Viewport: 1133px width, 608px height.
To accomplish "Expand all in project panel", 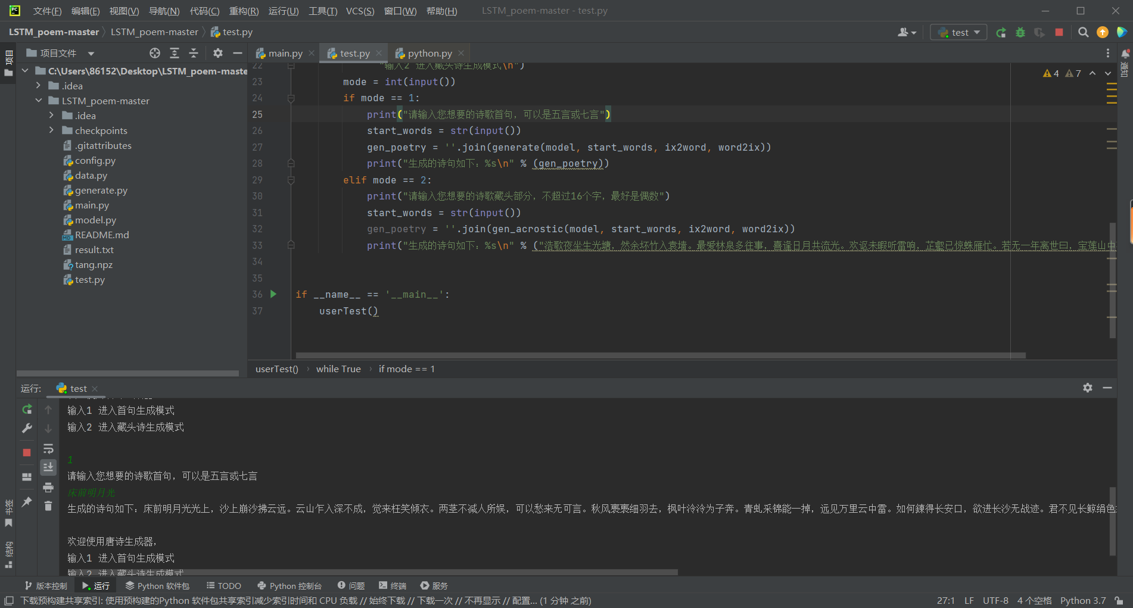I will 175,53.
